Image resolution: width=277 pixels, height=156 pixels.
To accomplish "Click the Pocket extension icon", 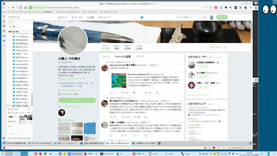I will [216, 8].
